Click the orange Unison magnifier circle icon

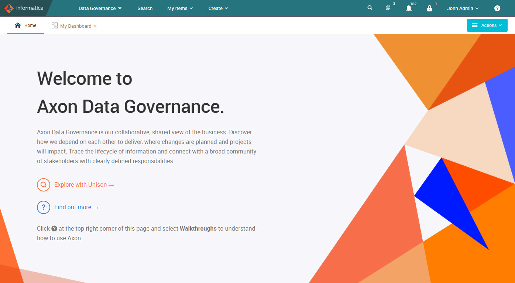click(44, 184)
